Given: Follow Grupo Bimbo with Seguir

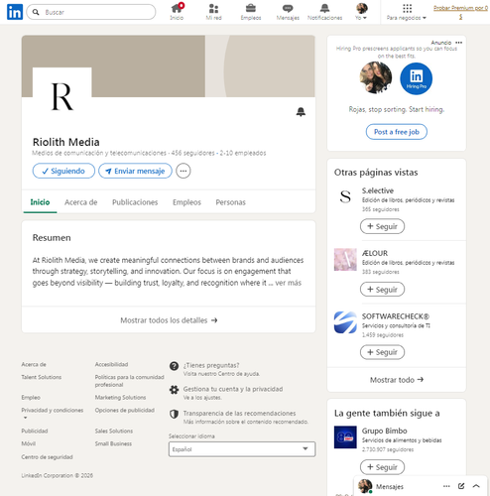Looking at the screenshot, I should (382, 467).
